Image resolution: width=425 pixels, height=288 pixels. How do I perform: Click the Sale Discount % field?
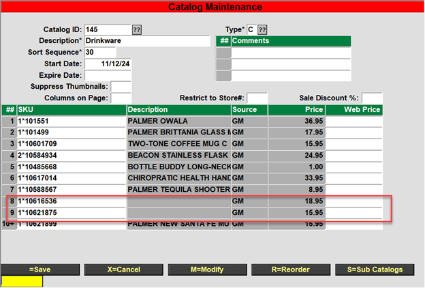click(x=372, y=98)
